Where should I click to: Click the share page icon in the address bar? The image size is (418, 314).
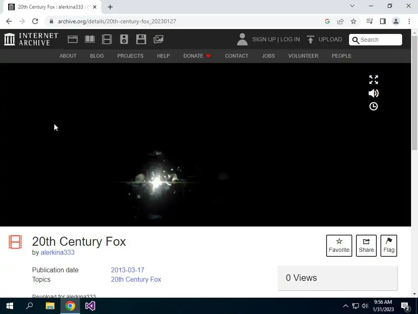click(x=340, y=21)
